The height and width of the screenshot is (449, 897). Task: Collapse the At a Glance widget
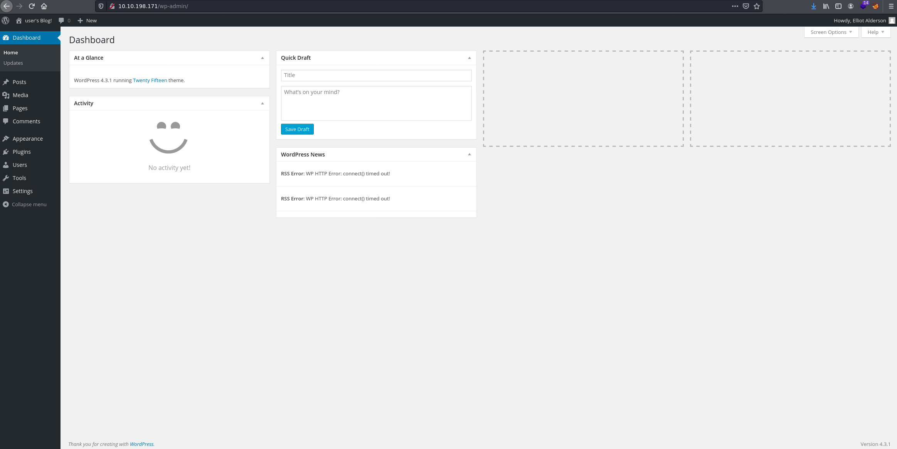pyautogui.click(x=263, y=58)
